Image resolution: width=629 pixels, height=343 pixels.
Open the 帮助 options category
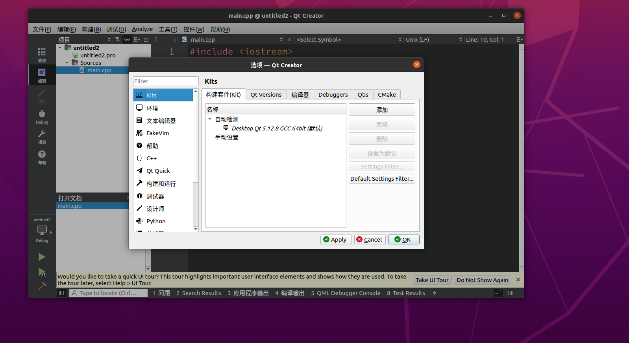pos(163,145)
